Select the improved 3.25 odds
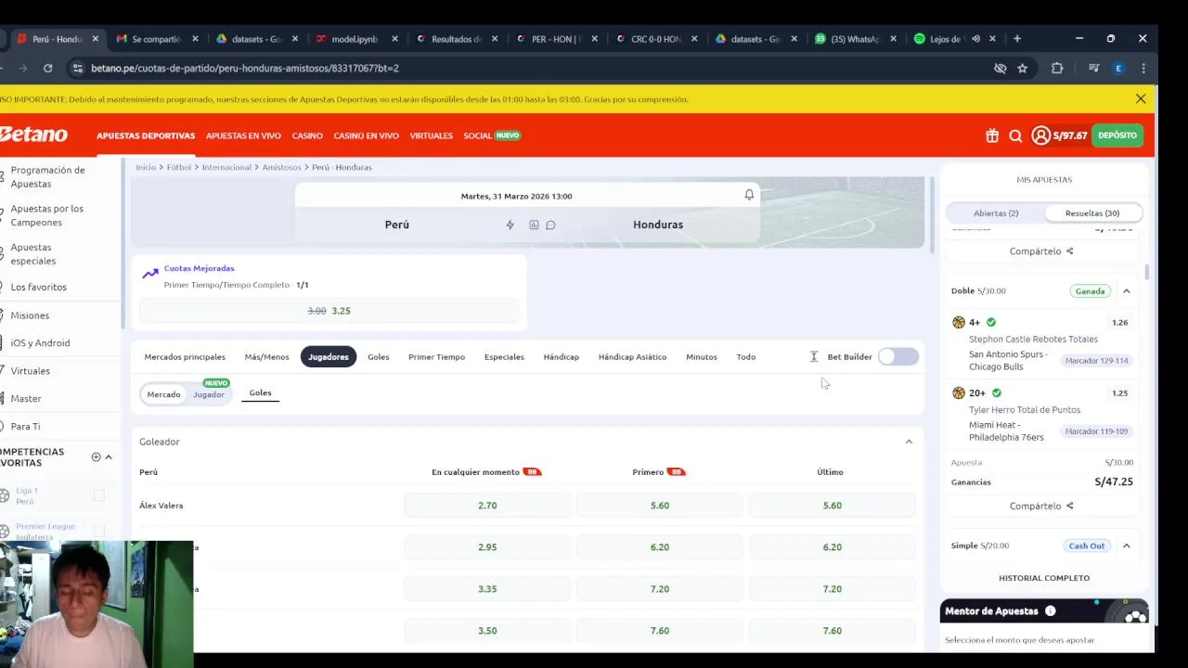 (x=329, y=311)
